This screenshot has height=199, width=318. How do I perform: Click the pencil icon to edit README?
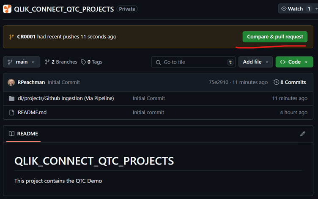tap(303, 134)
